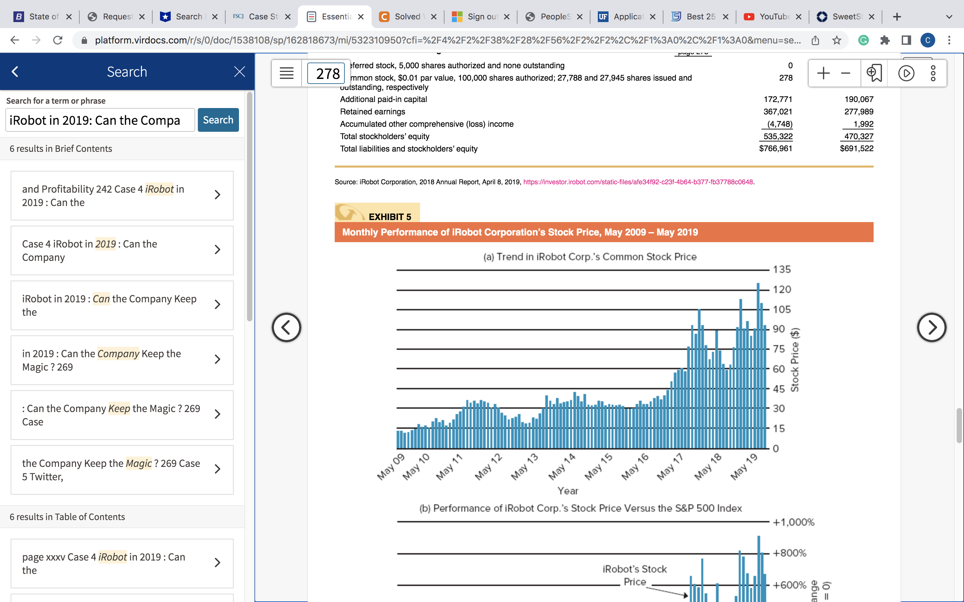
Task: Zoom in on the document page
Action: 823,73
